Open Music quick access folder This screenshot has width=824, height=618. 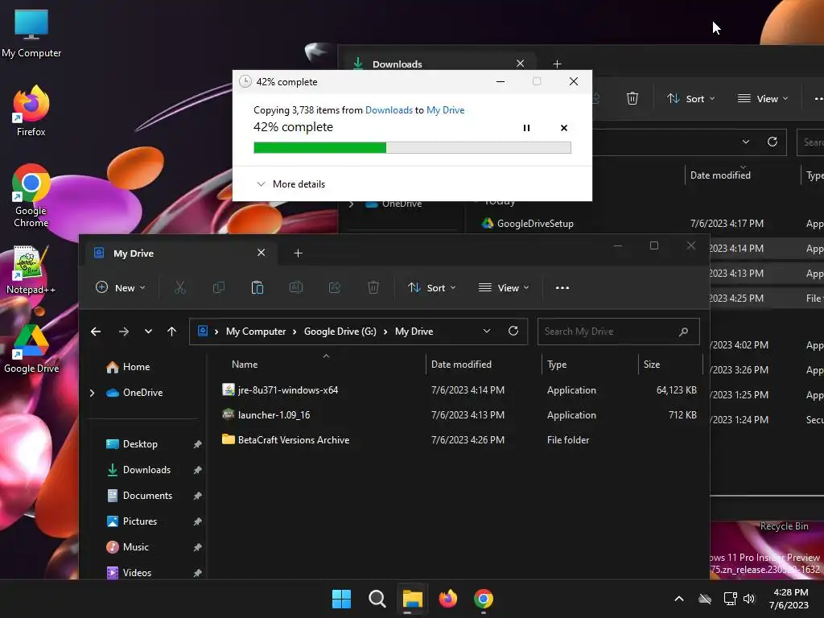pyautogui.click(x=128, y=547)
